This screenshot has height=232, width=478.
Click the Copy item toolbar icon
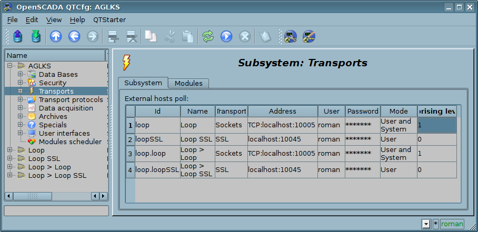151,36
